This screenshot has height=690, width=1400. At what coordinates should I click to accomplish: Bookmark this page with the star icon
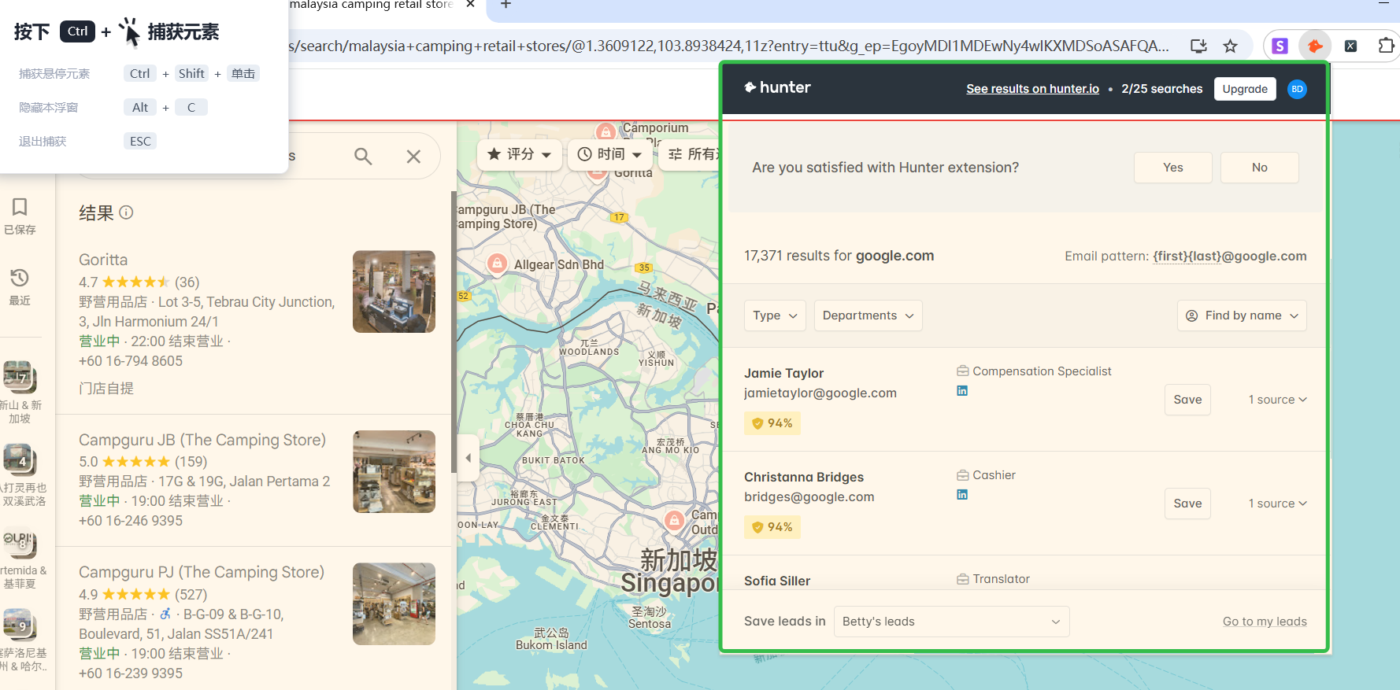click(x=1230, y=46)
